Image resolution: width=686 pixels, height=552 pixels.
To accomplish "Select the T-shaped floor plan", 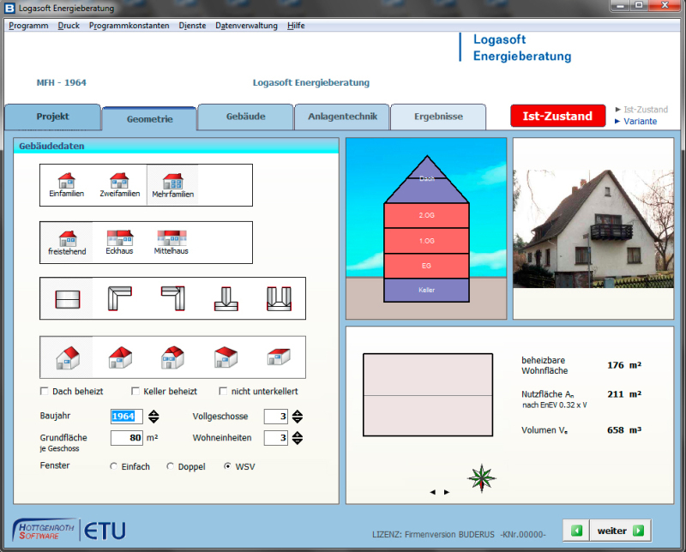I will point(226,298).
